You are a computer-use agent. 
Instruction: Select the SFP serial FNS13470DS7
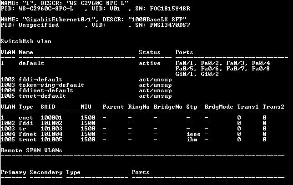pos(170,25)
